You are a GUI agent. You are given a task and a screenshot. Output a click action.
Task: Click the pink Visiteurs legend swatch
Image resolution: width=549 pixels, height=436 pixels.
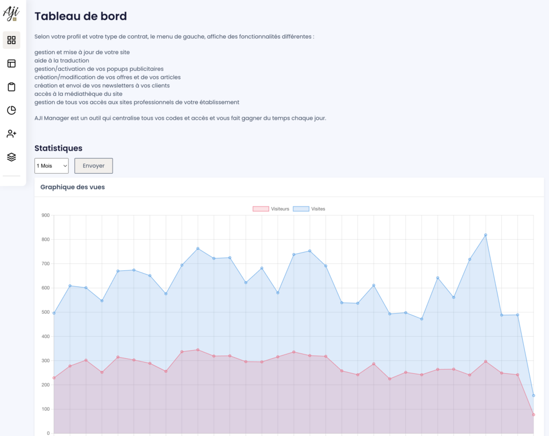[x=261, y=209]
